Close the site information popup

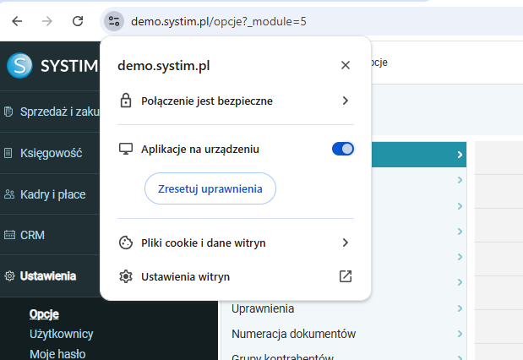point(345,65)
